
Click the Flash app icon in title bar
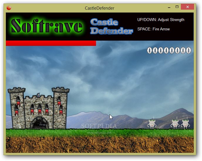pos(9,8)
